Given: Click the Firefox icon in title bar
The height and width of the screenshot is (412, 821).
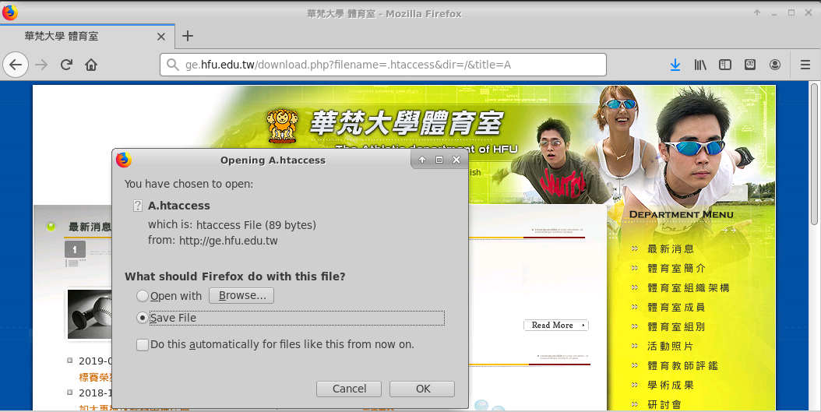Looking at the screenshot, I should pos(9,12).
